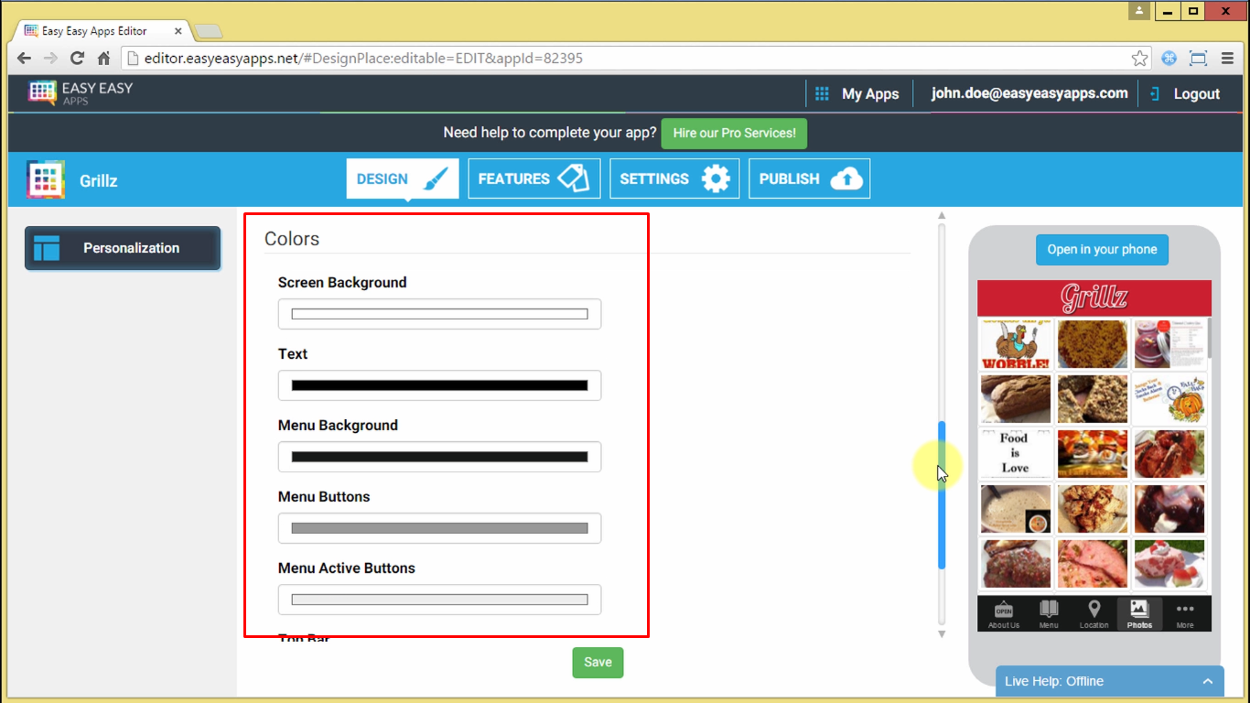The height and width of the screenshot is (703, 1250).
Task: Select the Publish tab
Action: click(809, 178)
